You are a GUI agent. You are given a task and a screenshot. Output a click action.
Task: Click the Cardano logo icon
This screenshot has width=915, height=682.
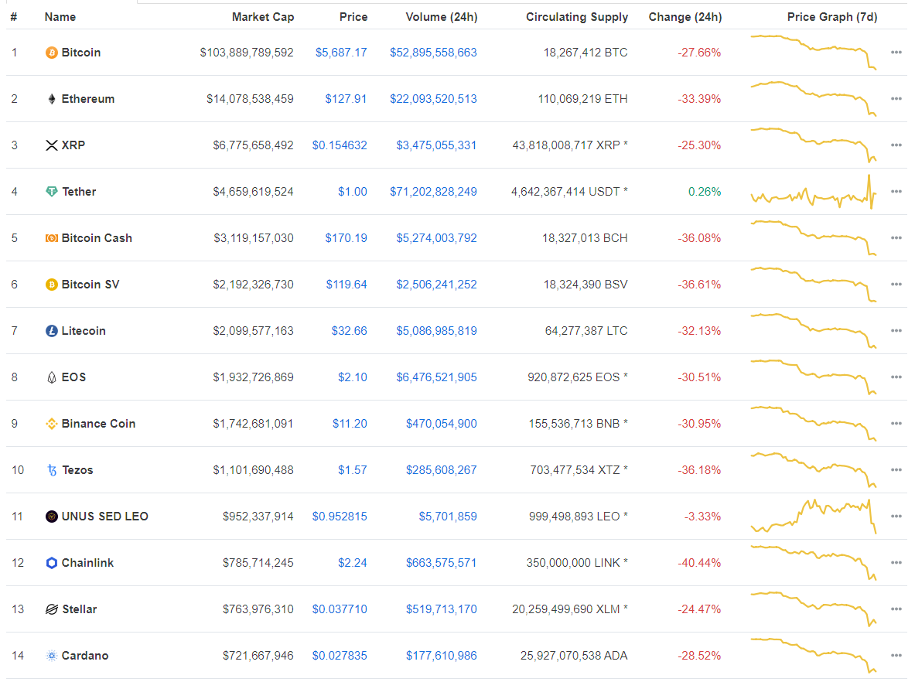52,656
